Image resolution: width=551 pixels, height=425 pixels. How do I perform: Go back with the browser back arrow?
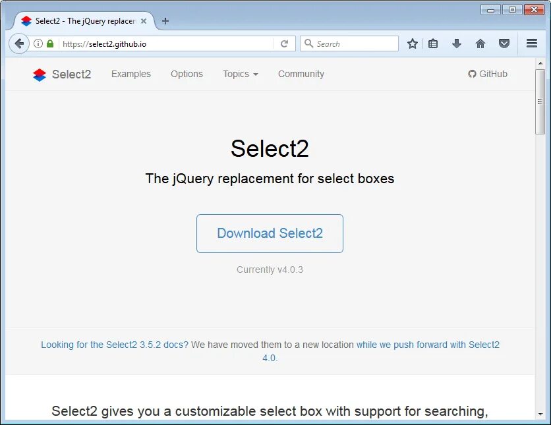click(19, 43)
